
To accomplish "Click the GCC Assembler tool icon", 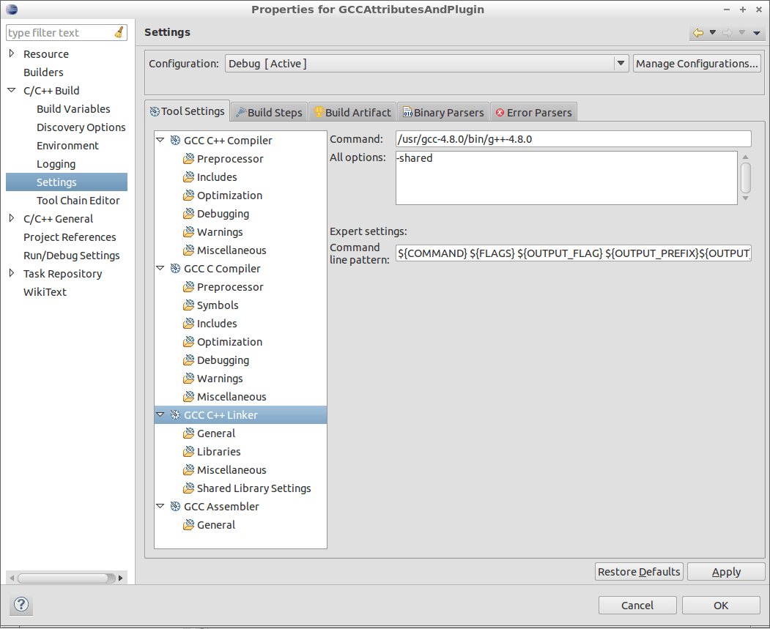I will (x=175, y=506).
